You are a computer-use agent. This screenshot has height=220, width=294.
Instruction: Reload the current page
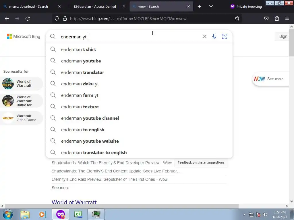pos(28,19)
